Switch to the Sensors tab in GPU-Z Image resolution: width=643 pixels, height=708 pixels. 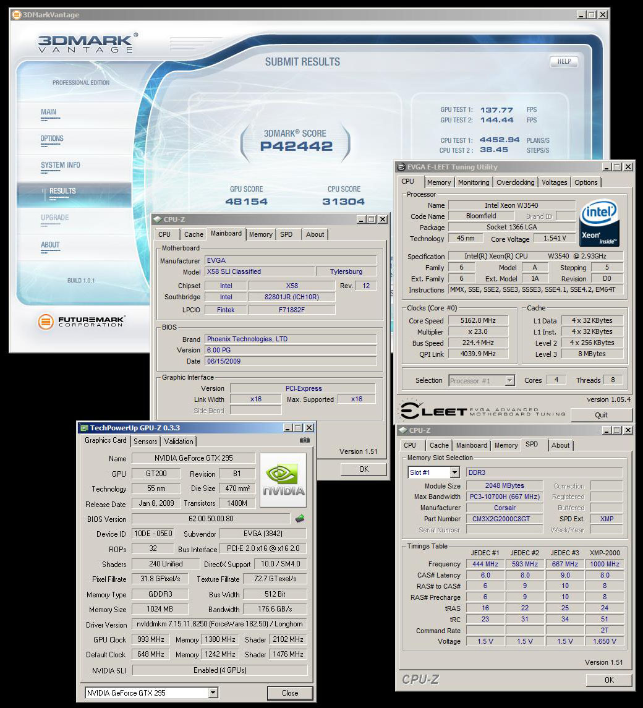pyautogui.click(x=145, y=441)
